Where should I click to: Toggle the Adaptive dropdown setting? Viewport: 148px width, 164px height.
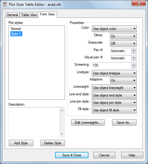[123, 80]
